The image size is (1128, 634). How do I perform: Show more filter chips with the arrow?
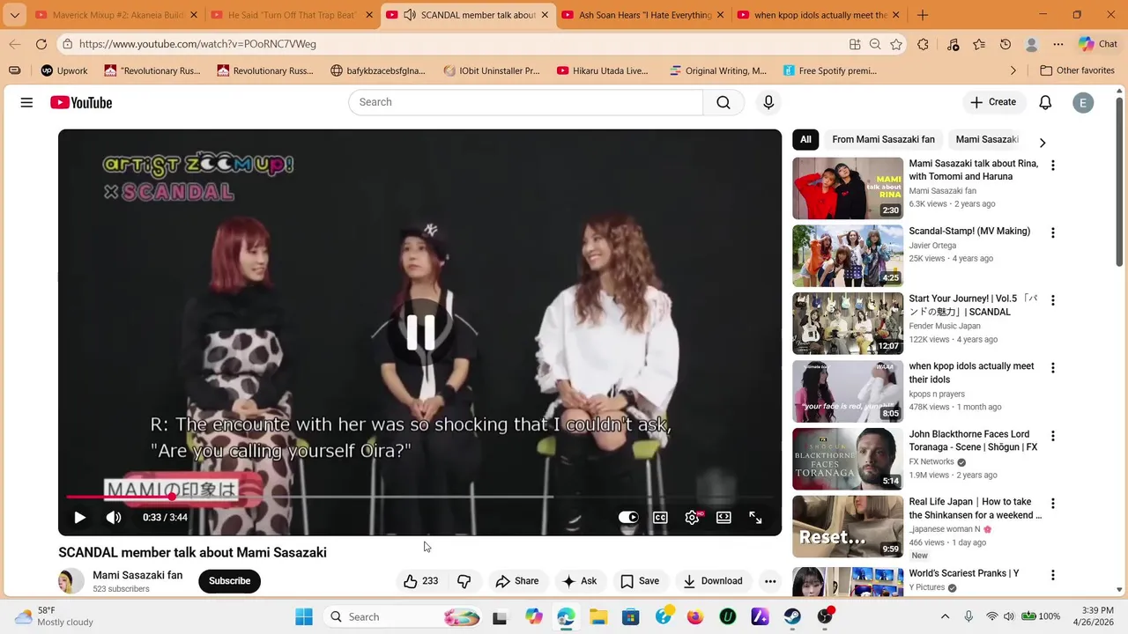1043,143
